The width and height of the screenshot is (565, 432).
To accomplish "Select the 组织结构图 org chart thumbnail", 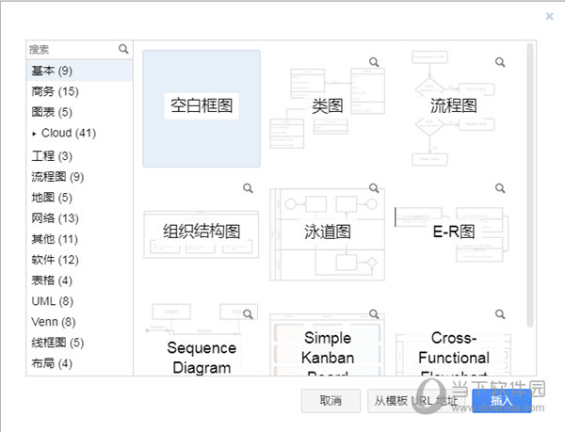I will 202,234.
